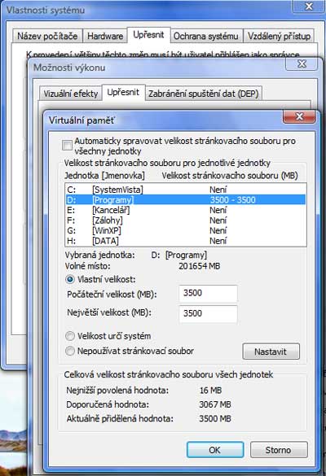
Task: Select Nepoužívat stránkovací soubor option
Action: coord(70,351)
